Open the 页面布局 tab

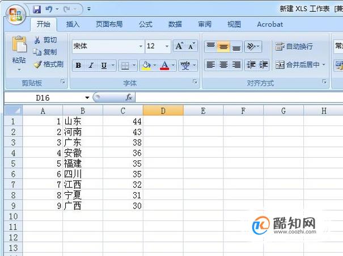(x=109, y=24)
